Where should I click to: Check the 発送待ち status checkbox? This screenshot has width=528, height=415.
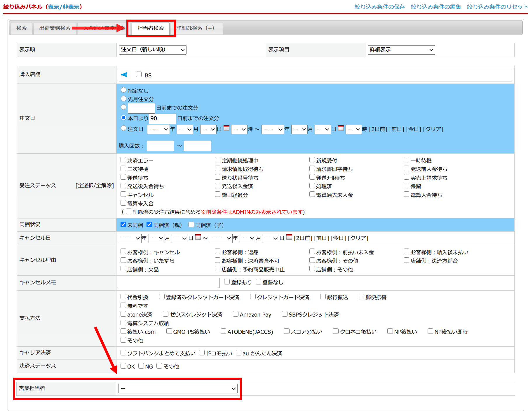tap(123, 177)
